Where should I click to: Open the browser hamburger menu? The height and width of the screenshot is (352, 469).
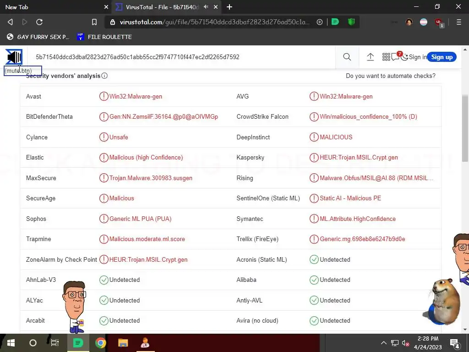[x=458, y=22]
